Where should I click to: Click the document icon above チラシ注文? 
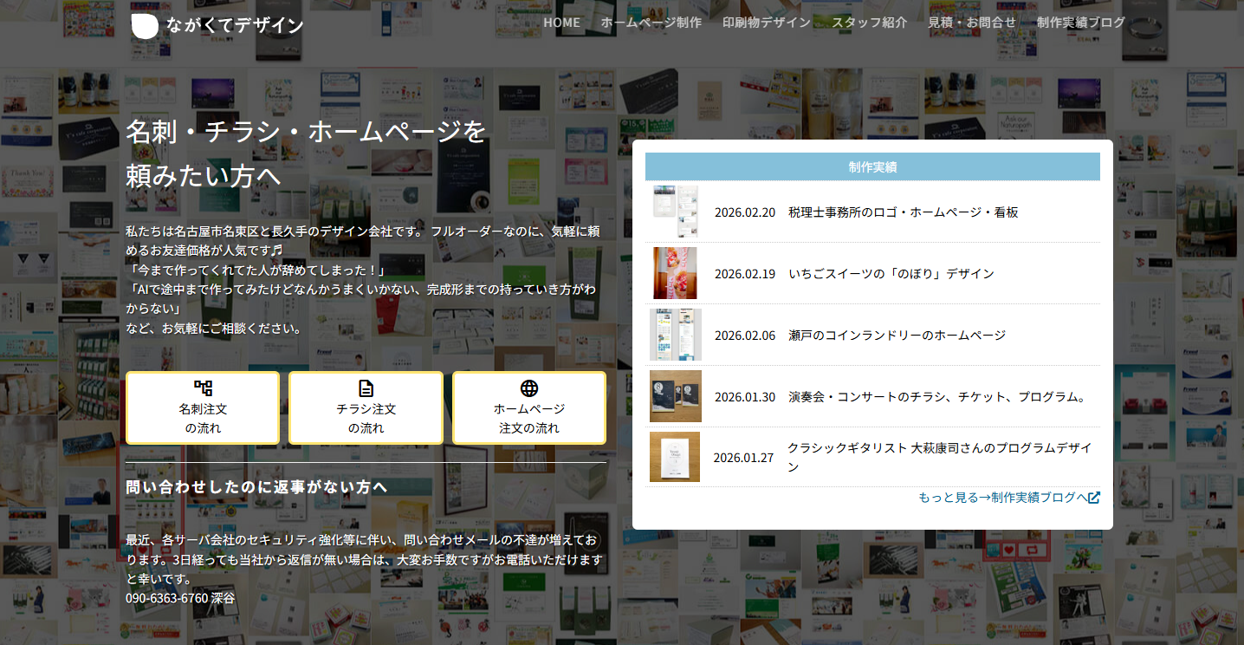366,388
